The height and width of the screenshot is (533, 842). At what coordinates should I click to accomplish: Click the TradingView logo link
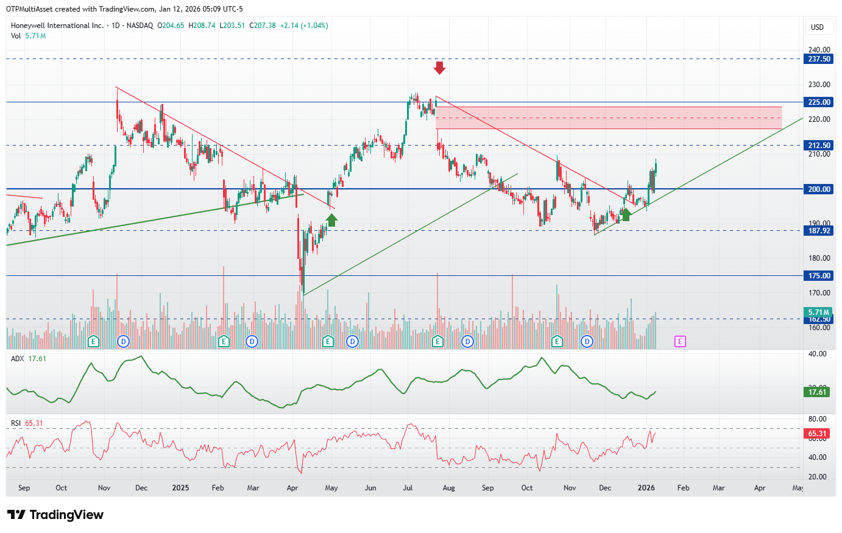click(x=55, y=515)
